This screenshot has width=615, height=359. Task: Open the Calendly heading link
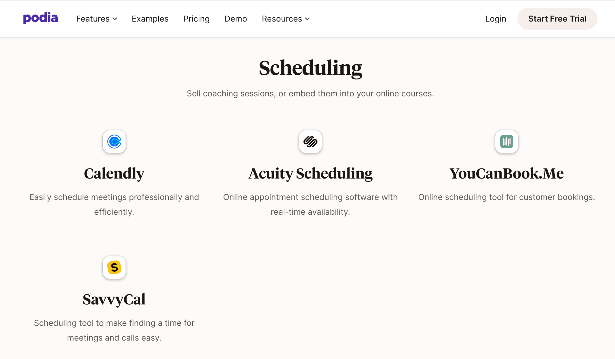coord(114,174)
